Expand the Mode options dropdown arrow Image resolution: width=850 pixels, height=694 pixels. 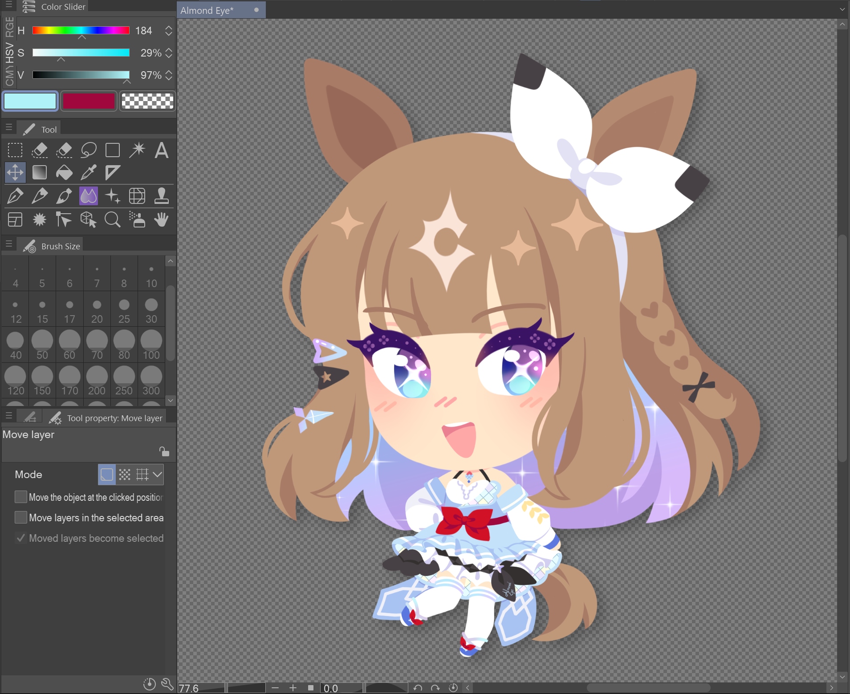click(157, 475)
